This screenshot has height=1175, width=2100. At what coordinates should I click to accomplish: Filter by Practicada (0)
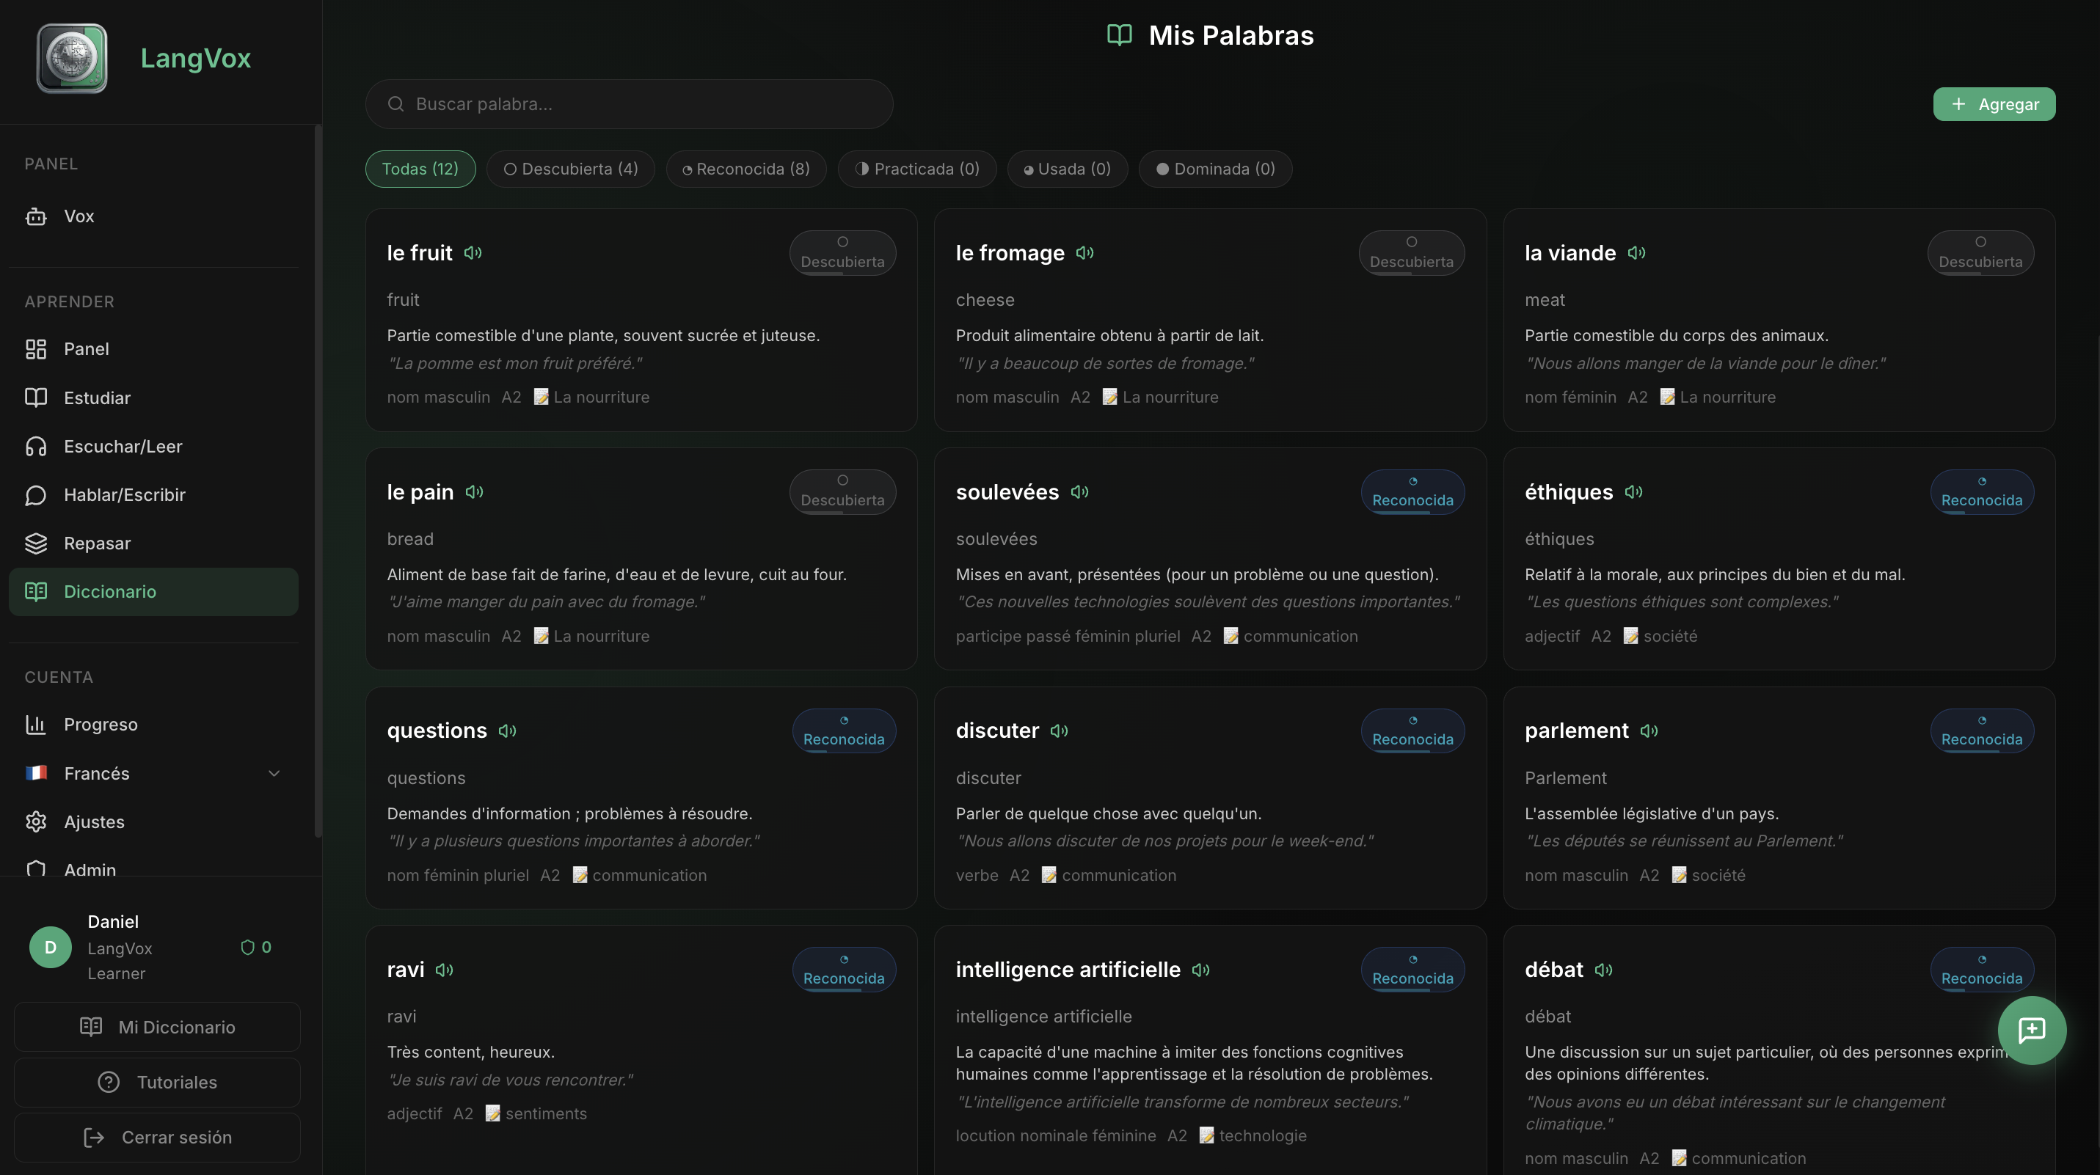(917, 169)
